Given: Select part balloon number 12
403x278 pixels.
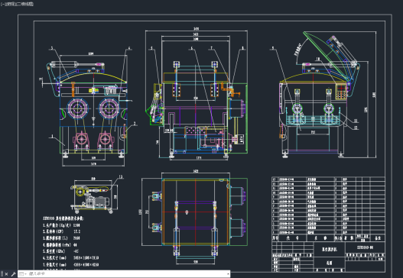Looking at the screenshot, I should (x=356, y=128).
